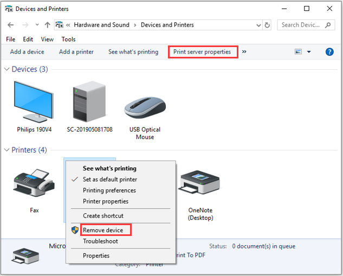Click the 'Fax' label text
The image size is (343, 276).
click(34, 210)
